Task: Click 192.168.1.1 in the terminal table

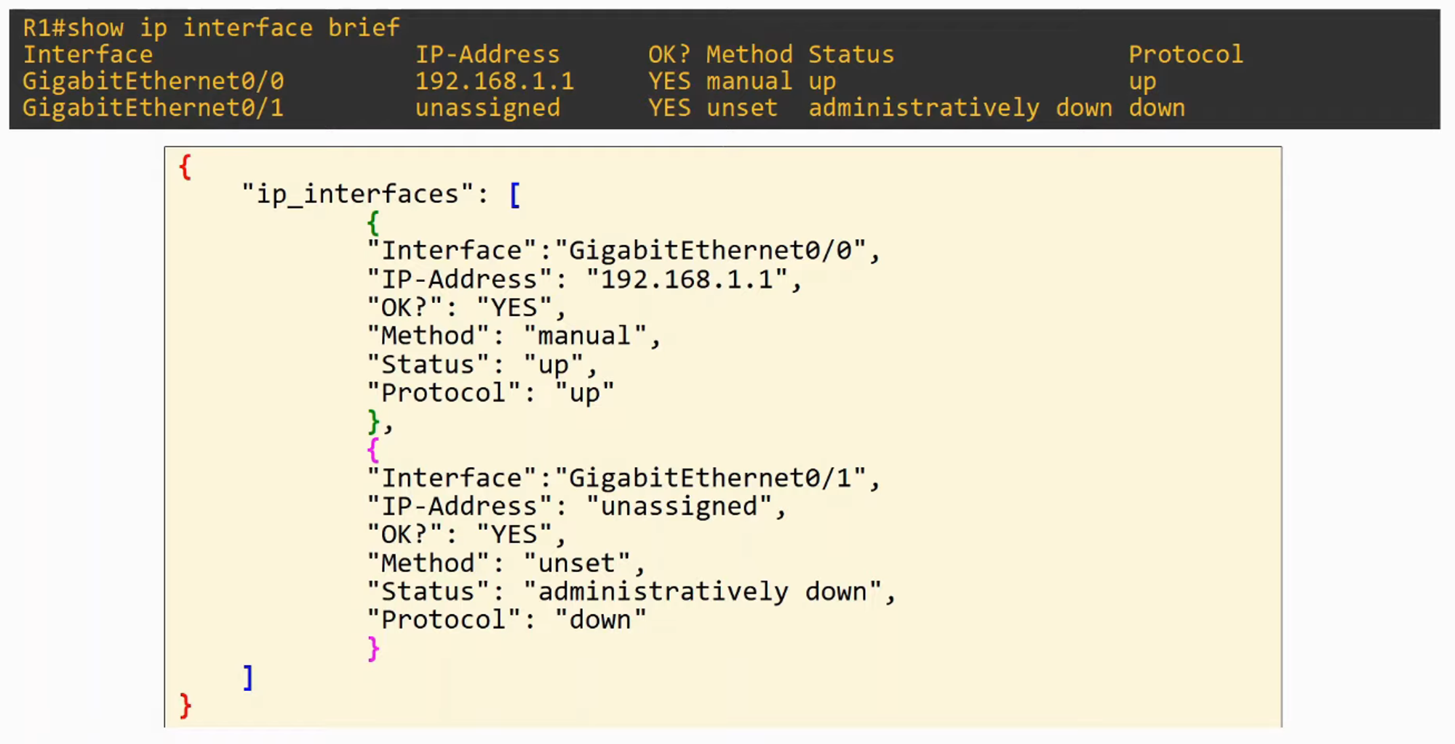Action: tap(494, 81)
